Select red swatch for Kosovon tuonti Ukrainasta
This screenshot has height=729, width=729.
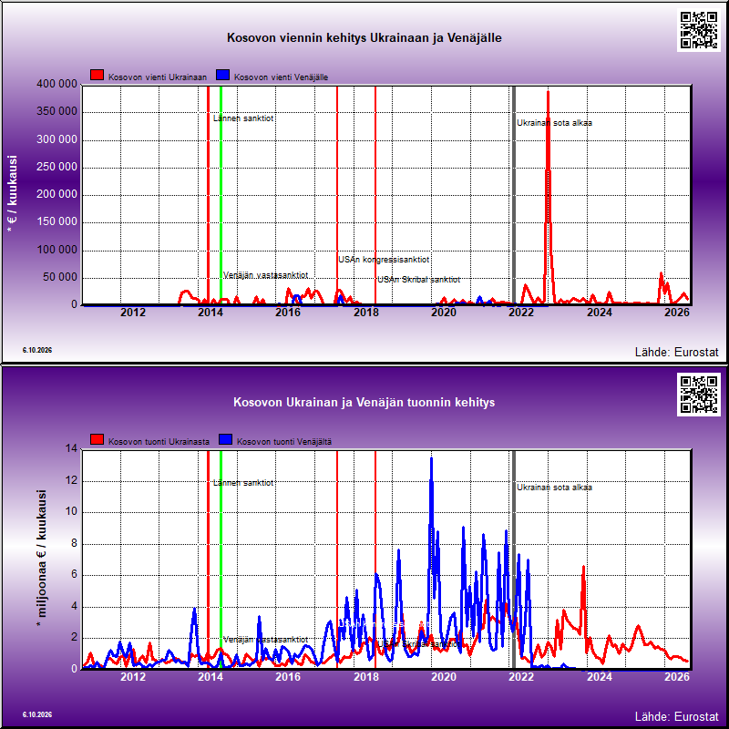pos(97,440)
